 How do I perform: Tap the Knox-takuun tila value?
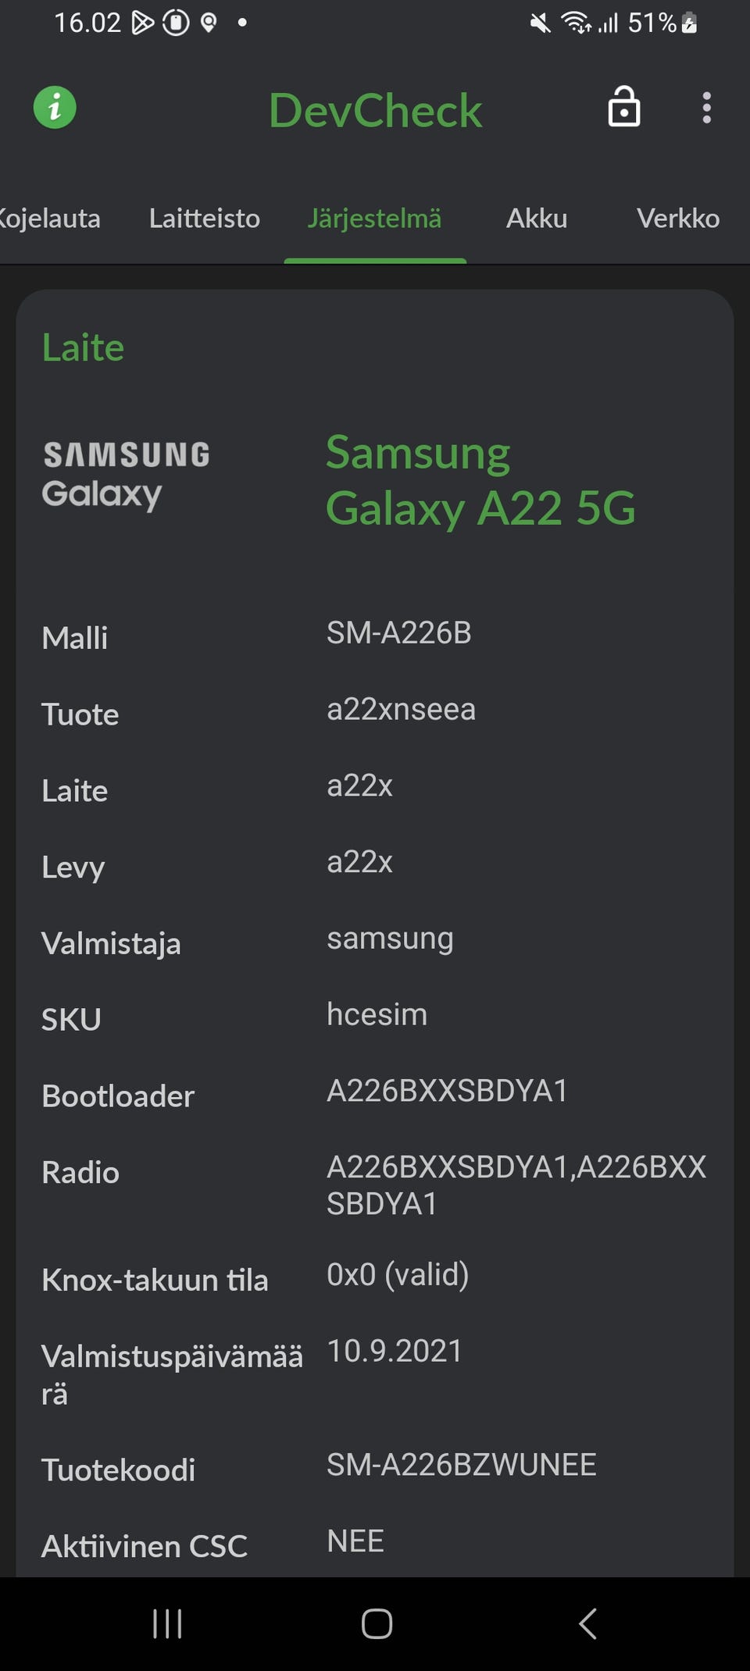[x=398, y=1274]
